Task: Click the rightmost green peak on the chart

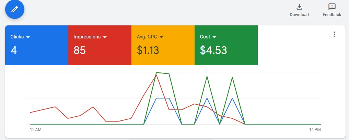Action: tap(232, 77)
